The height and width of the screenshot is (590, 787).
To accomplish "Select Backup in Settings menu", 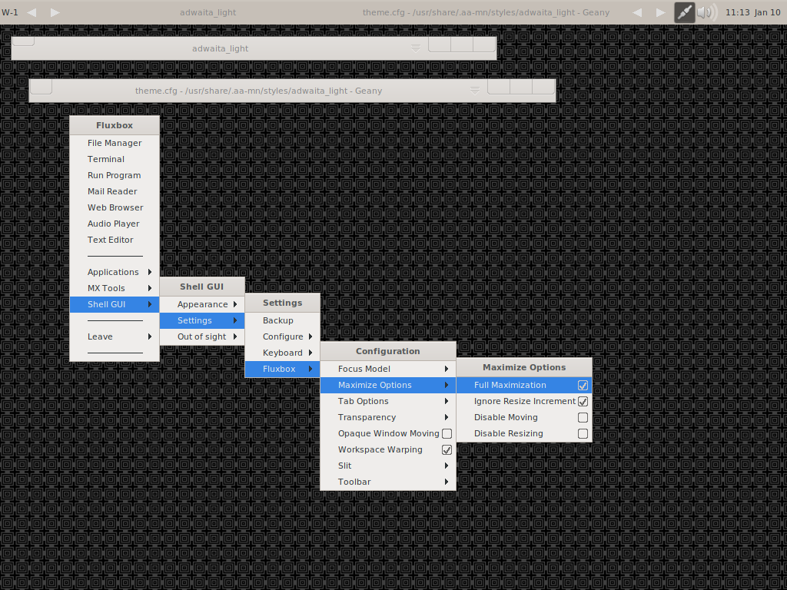I will coord(283,320).
